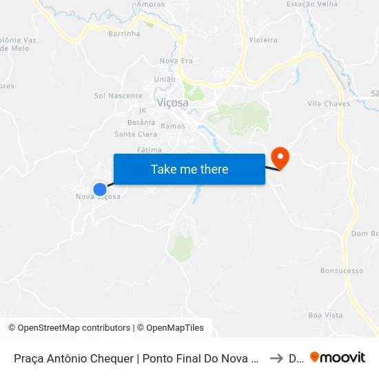Click the blue origin location dot
Screen dimensions: 379x379
[x=100, y=189]
